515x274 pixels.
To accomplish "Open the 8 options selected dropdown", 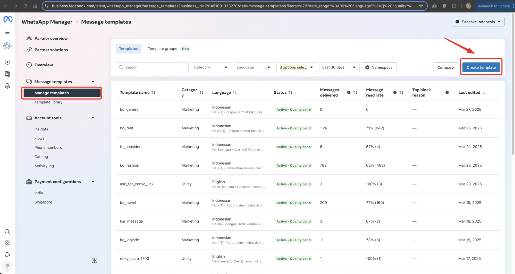I will tap(297, 67).
